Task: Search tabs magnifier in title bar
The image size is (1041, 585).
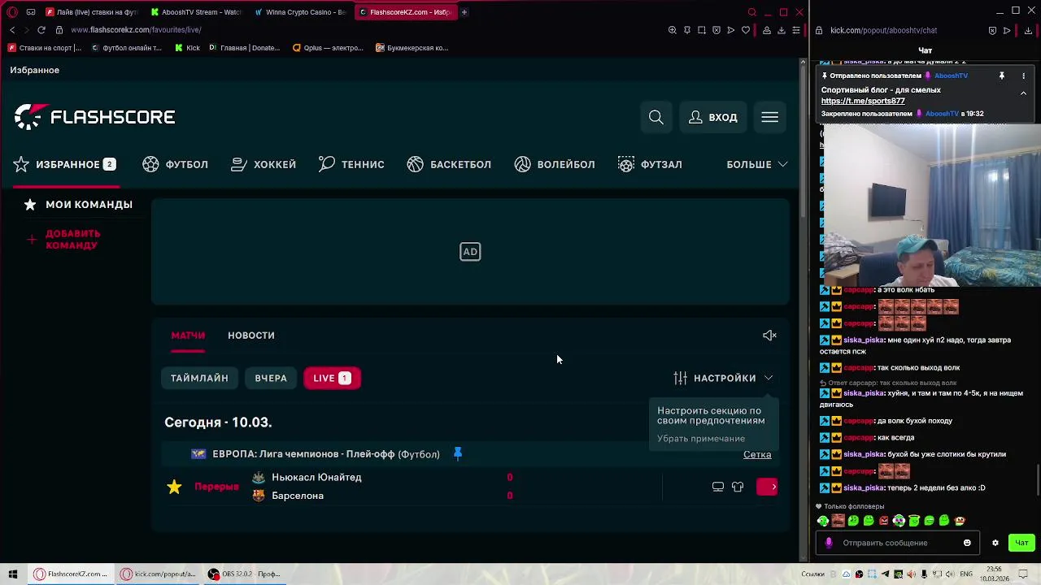Action: point(752,12)
